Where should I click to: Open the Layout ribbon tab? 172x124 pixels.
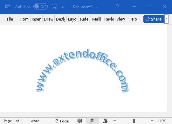[72, 19]
